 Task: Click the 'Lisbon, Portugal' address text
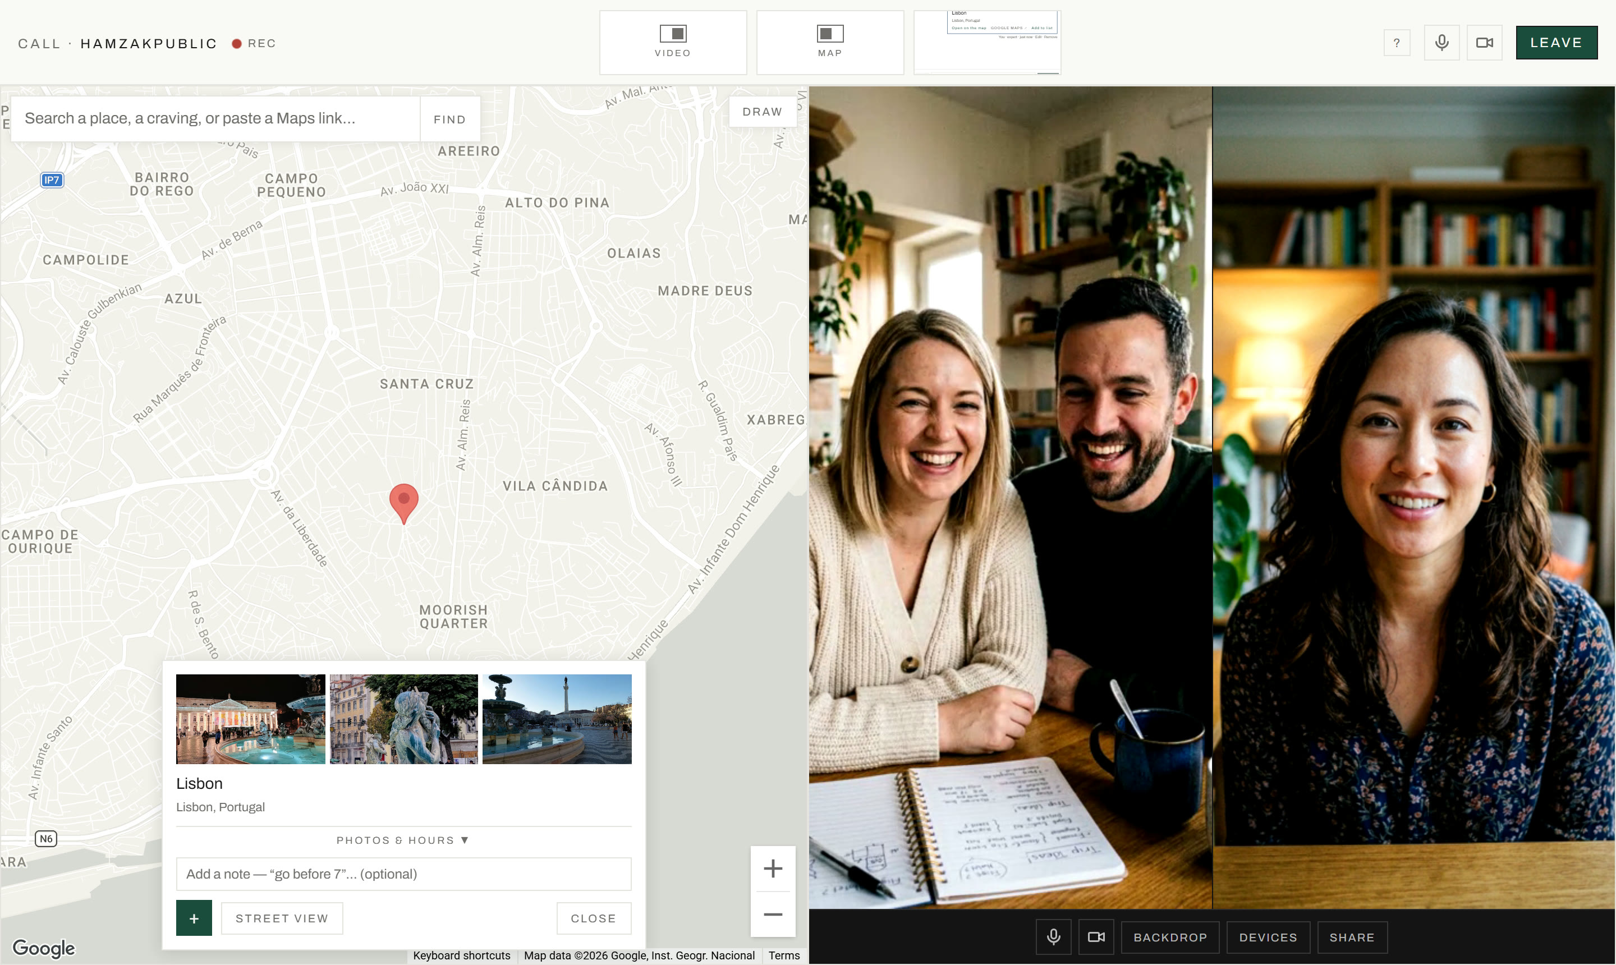pos(221,807)
